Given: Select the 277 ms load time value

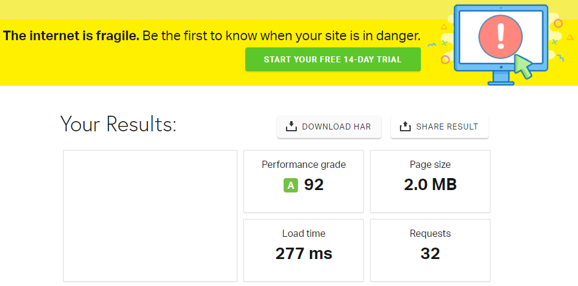Looking at the screenshot, I should [303, 254].
